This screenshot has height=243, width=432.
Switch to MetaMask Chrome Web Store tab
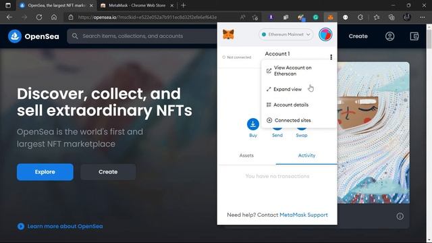137,5
